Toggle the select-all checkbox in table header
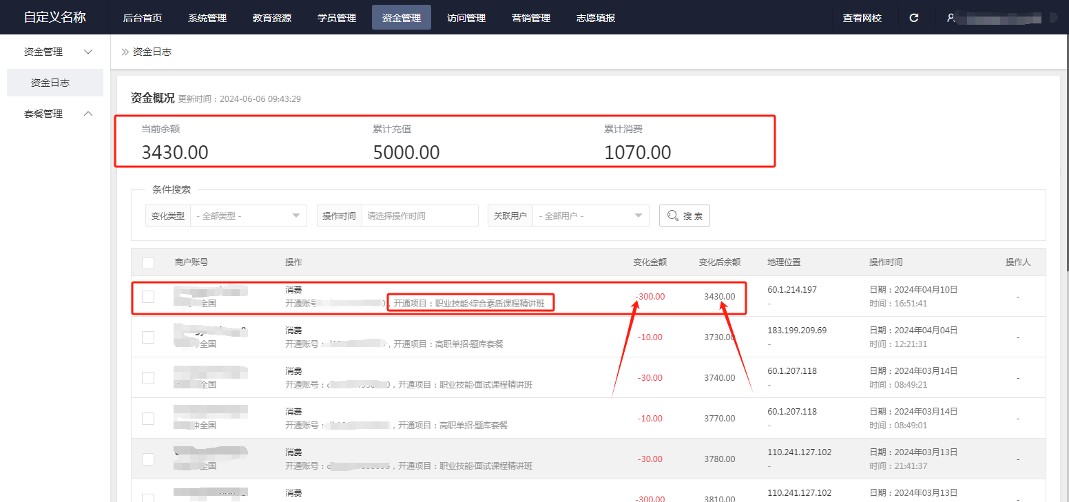The image size is (1069, 502). tap(148, 262)
